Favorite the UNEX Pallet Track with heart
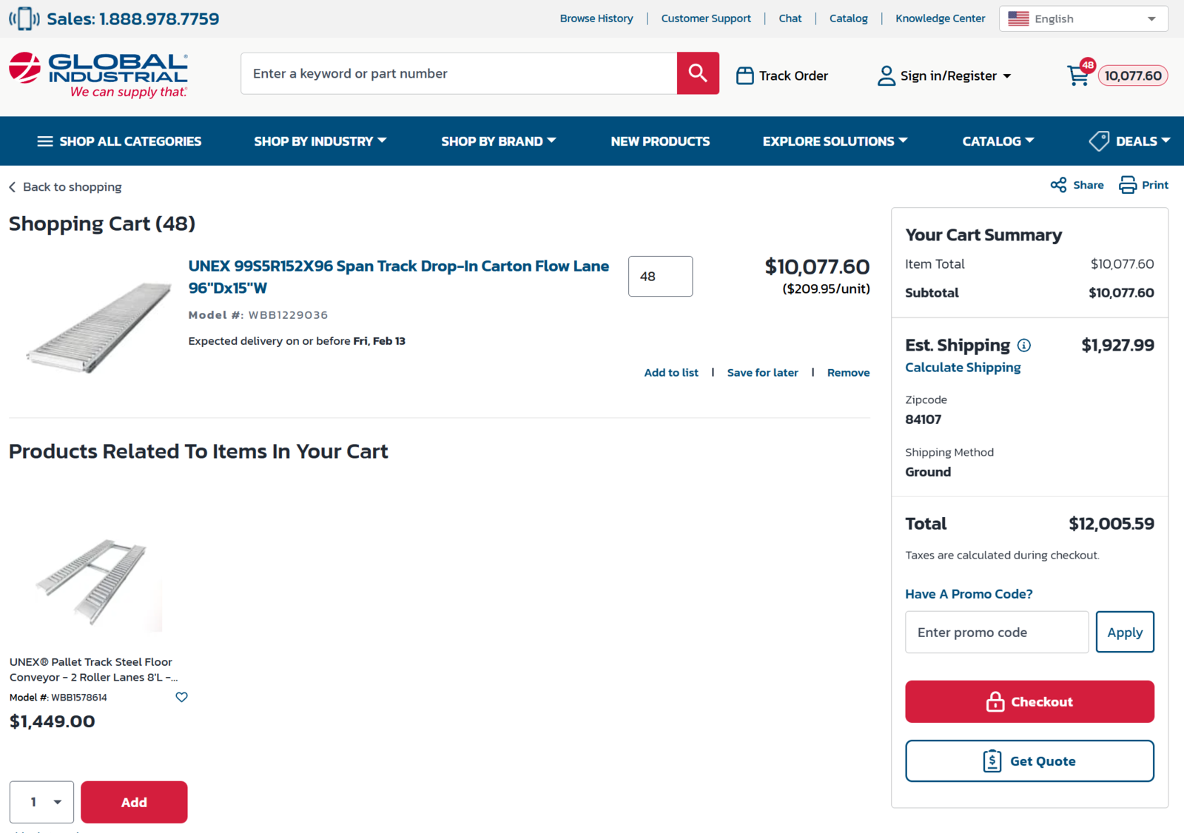Viewport: 1184px width, 833px height. (181, 697)
